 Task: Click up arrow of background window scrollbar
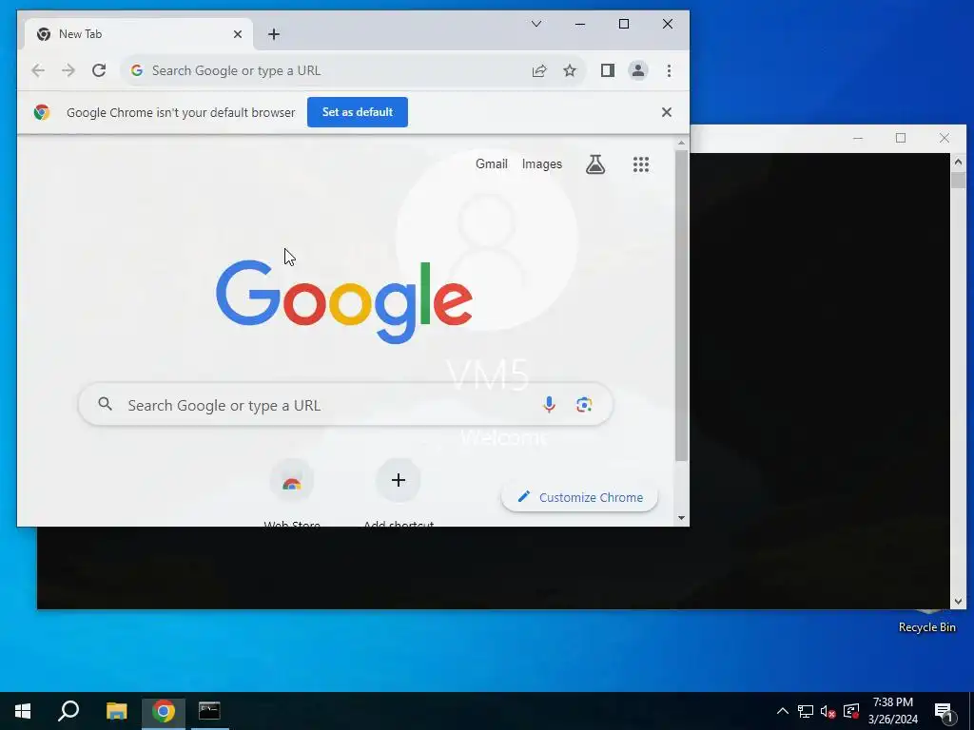point(958,162)
